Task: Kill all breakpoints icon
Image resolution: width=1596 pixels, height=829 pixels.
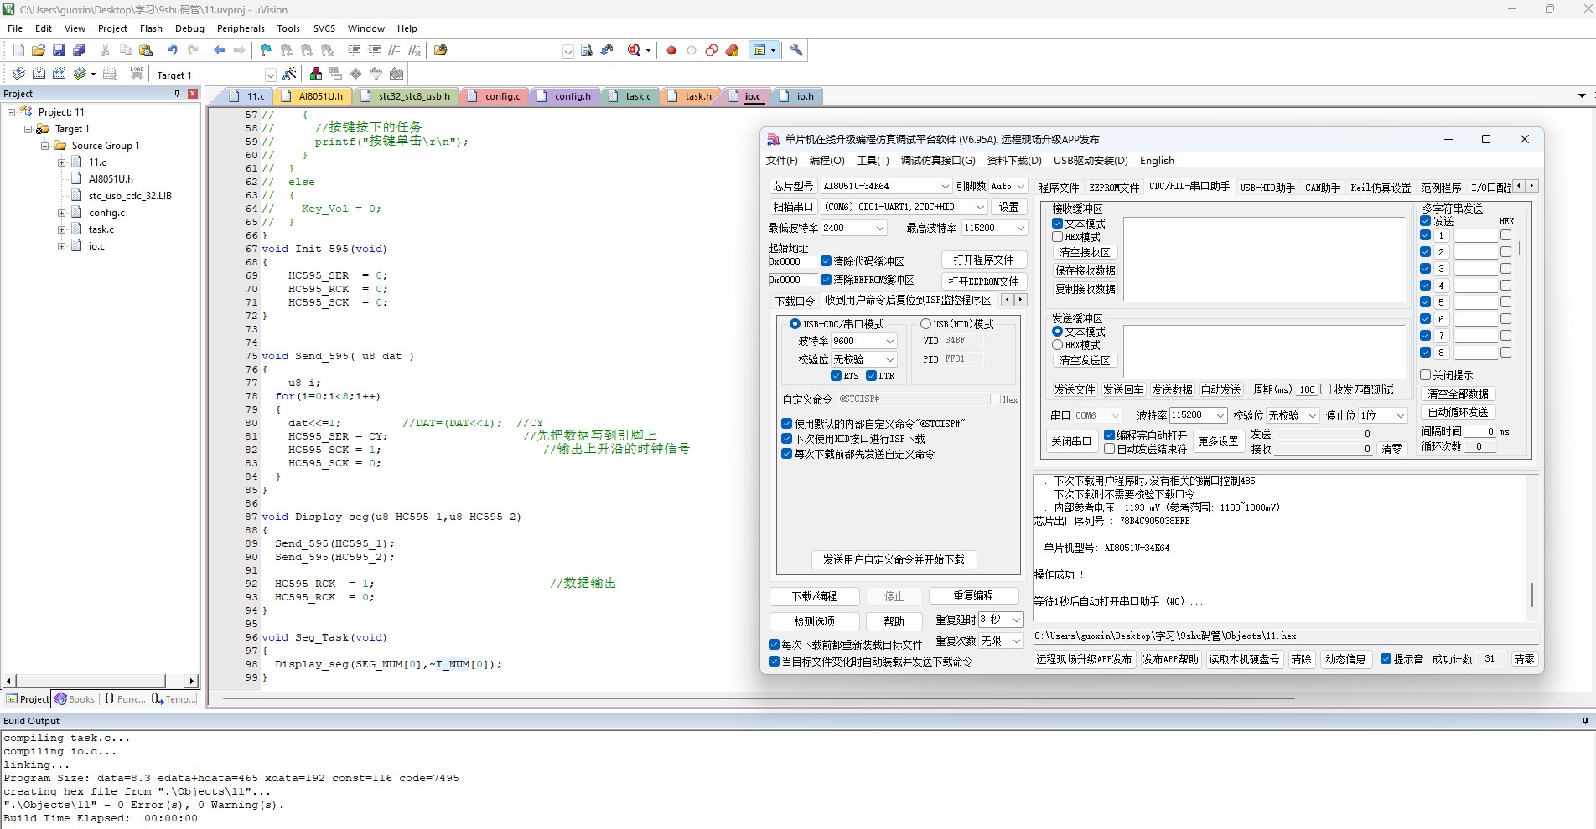Action: 732,50
